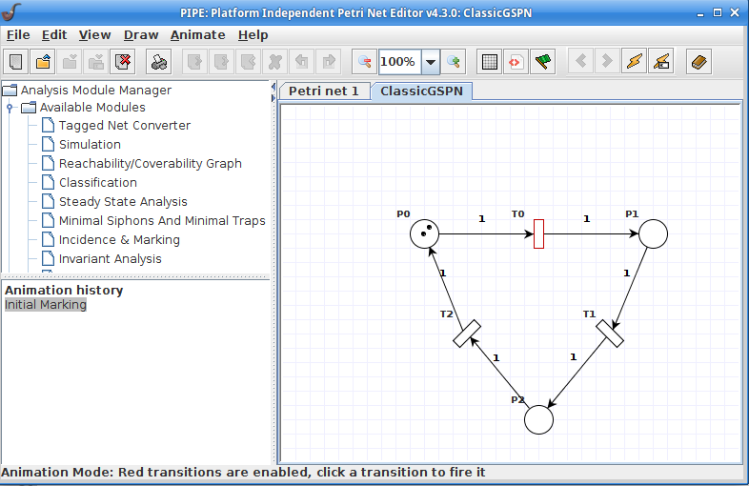Open the Draw menu
The height and width of the screenshot is (486, 749).
pos(141,34)
